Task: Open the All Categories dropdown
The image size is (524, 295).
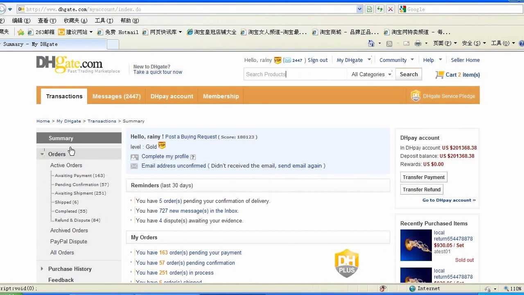Action: pyautogui.click(x=371, y=74)
